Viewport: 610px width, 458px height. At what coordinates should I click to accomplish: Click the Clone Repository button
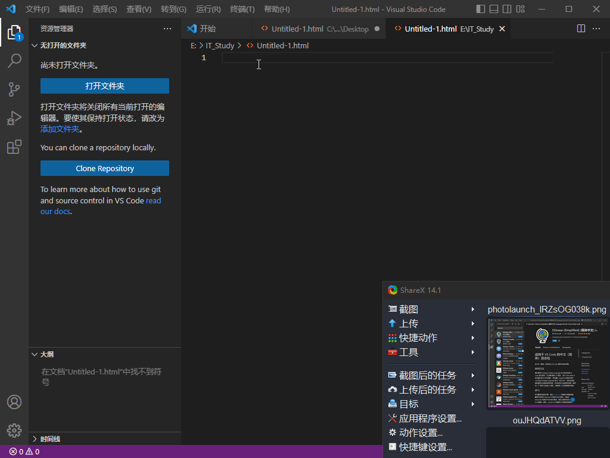(105, 168)
